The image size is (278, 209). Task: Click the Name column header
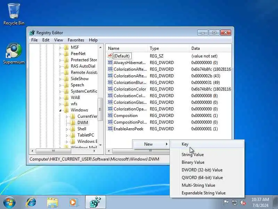point(127,48)
